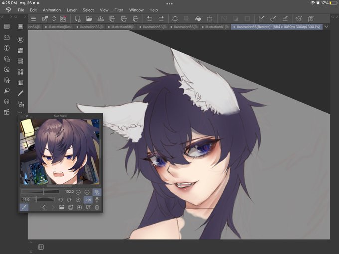Toggle up-down arrows icon in command bar
This screenshot has height=254, width=339.
point(54,19)
